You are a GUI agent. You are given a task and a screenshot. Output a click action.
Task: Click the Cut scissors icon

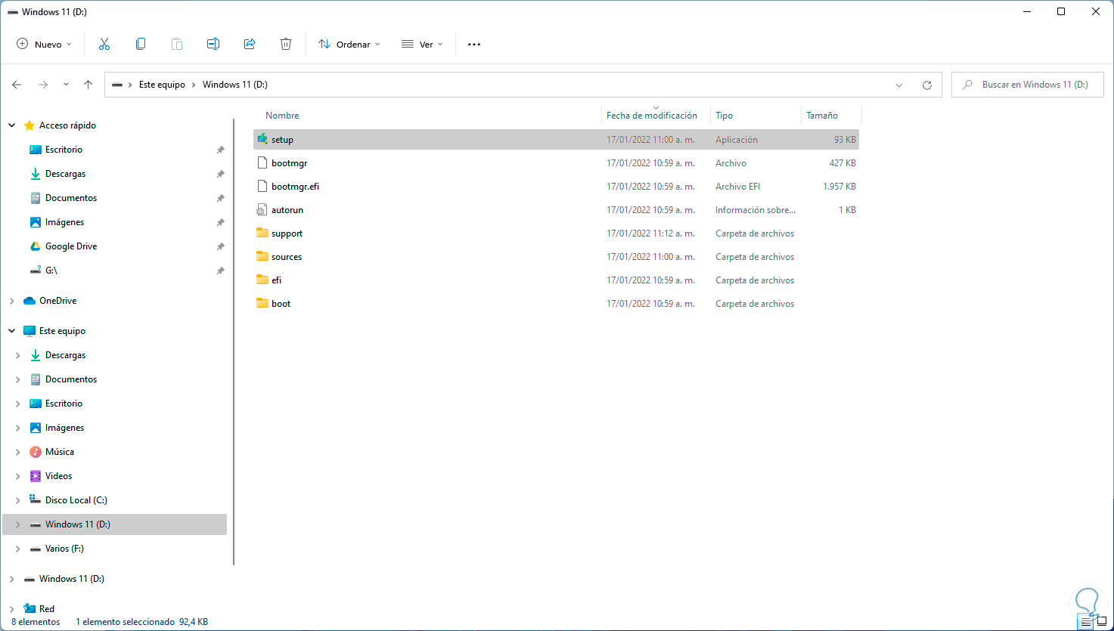[x=104, y=44]
